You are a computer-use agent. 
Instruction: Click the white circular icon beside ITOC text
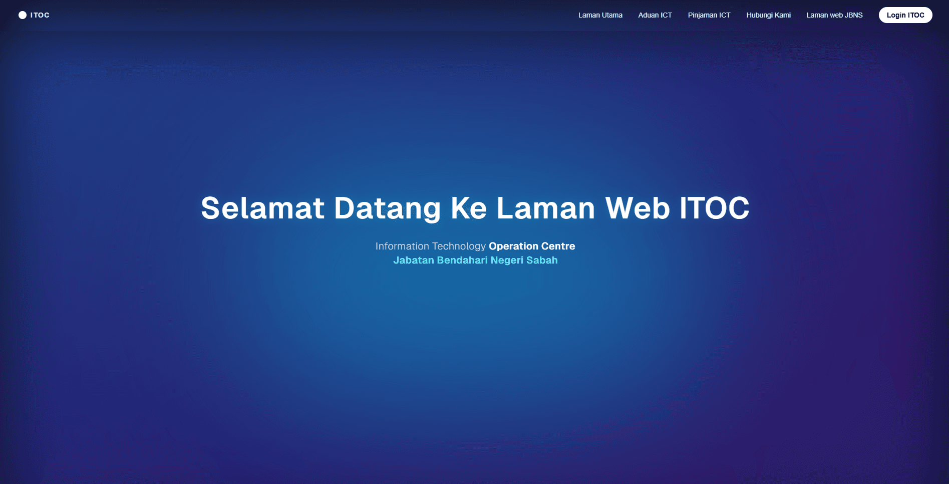point(22,15)
